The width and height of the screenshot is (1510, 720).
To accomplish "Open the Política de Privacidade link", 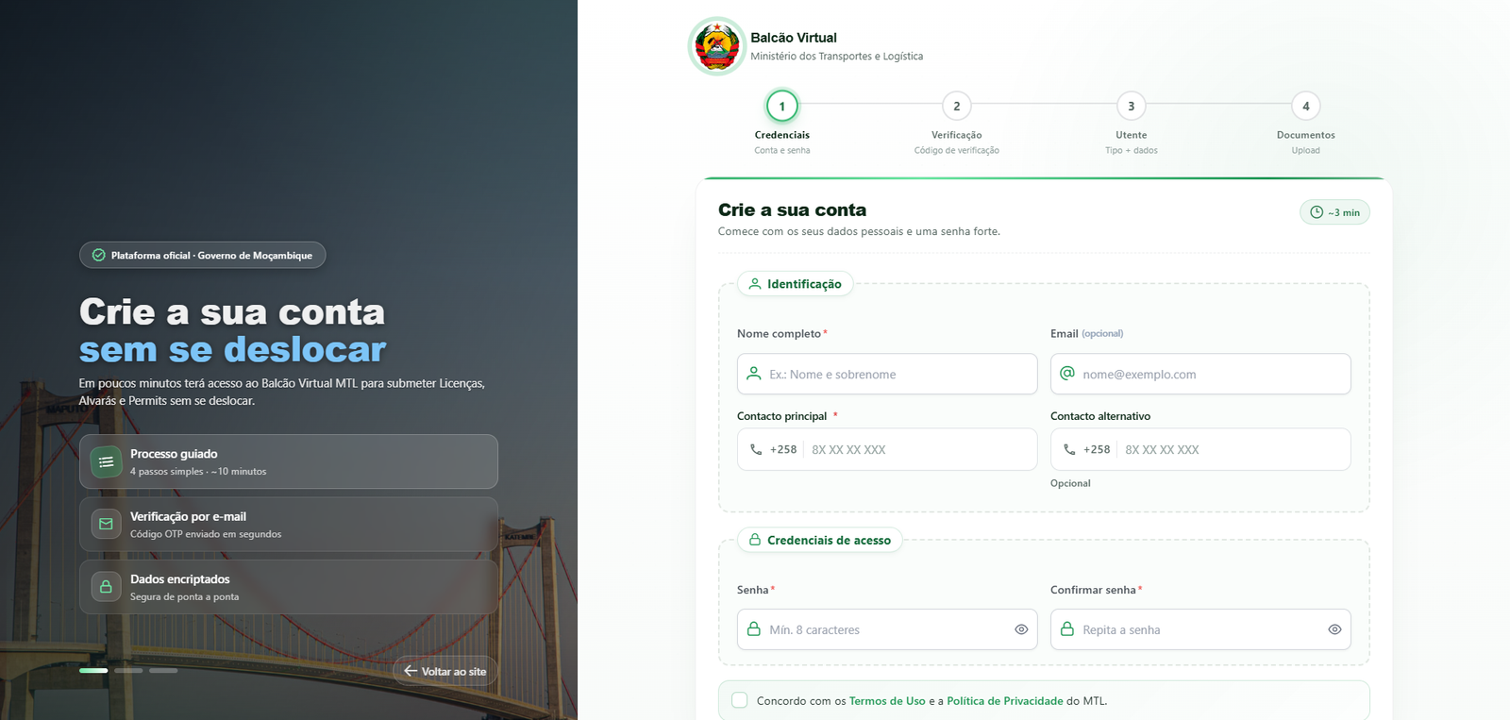I will pyautogui.click(x=1005, y=701).
